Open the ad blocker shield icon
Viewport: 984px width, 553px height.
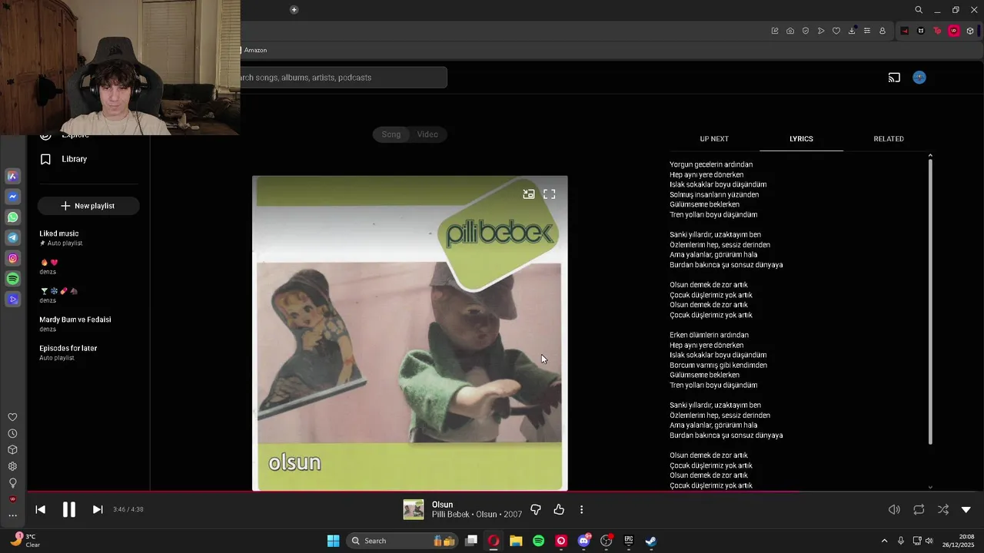click(x=806, y=31)
